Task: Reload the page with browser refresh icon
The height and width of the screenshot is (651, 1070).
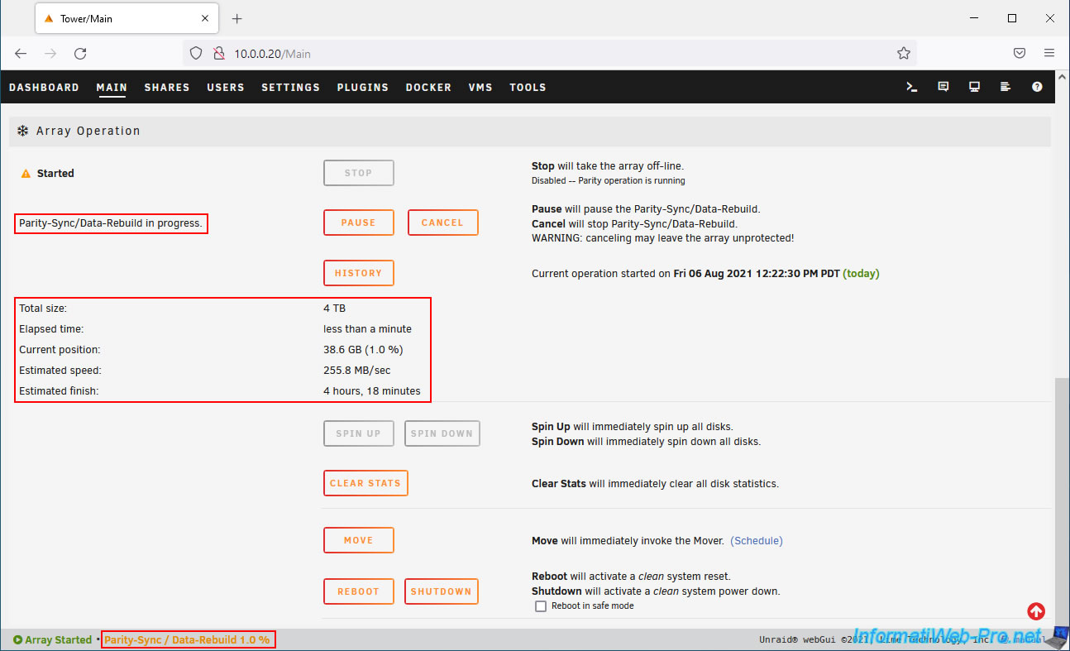Action: coord(80,54)
